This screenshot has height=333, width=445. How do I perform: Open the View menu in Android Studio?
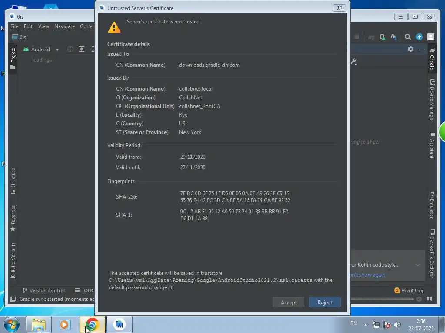[x=43, y=26]
